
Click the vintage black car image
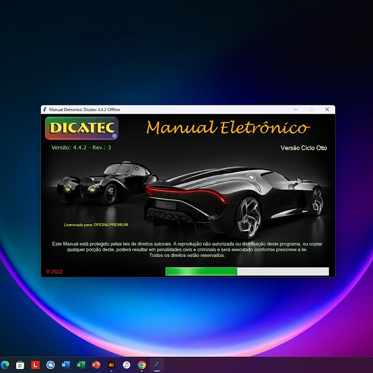pyautogui.click(x=107, y=183)
